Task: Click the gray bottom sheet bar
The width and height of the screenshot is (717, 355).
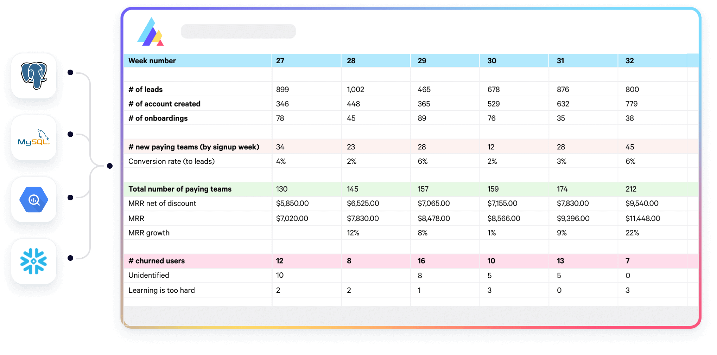Action: pyautogui.click(x=411, y=315)
